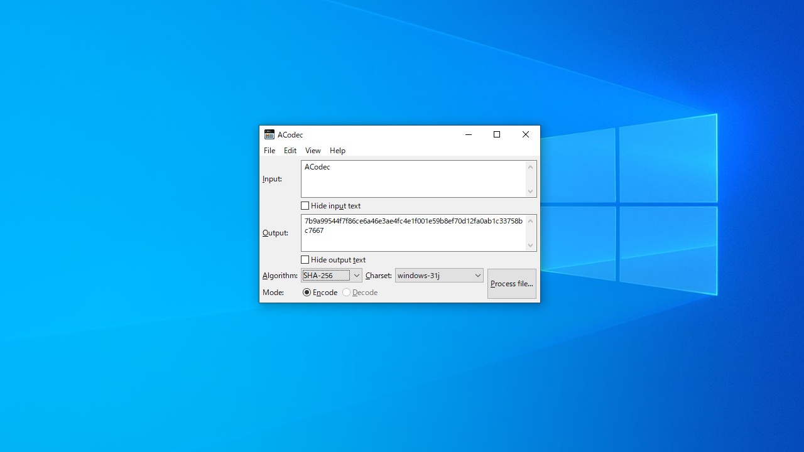Viewport: 804px width, 452px height.
Task: Click the Input box scroll down arrow
Action: (x=531, y=191)
